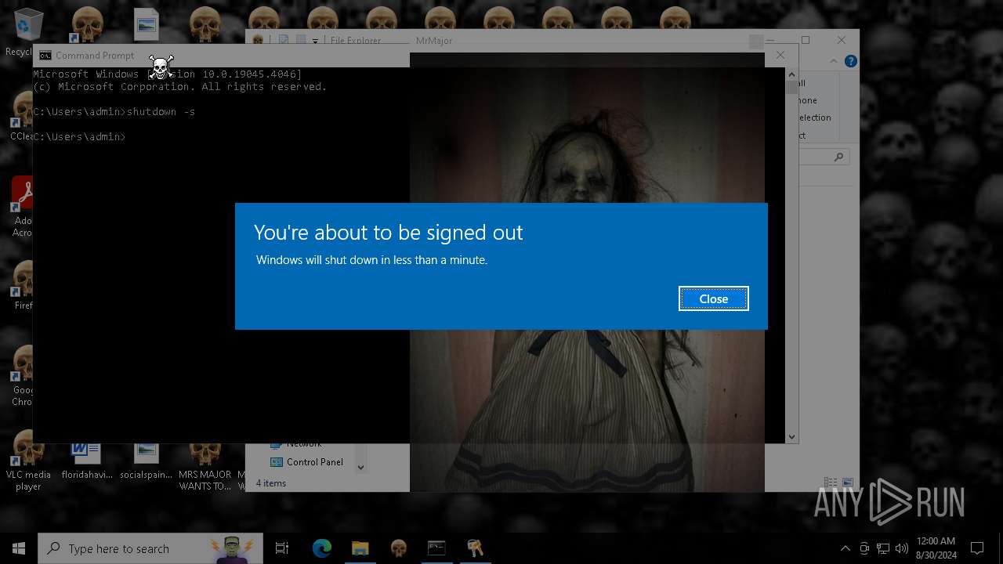Image resolution: width=1003 pixels, height=564 pixels.
Task: Show hidden system tray icons
Action: [845, 548]
